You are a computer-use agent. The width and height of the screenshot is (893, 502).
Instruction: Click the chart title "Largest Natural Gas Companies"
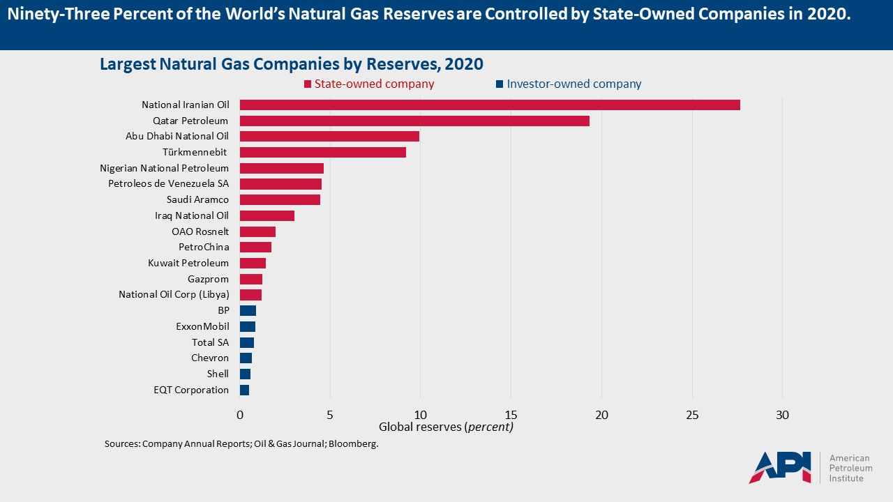click(x=292, y=64)
